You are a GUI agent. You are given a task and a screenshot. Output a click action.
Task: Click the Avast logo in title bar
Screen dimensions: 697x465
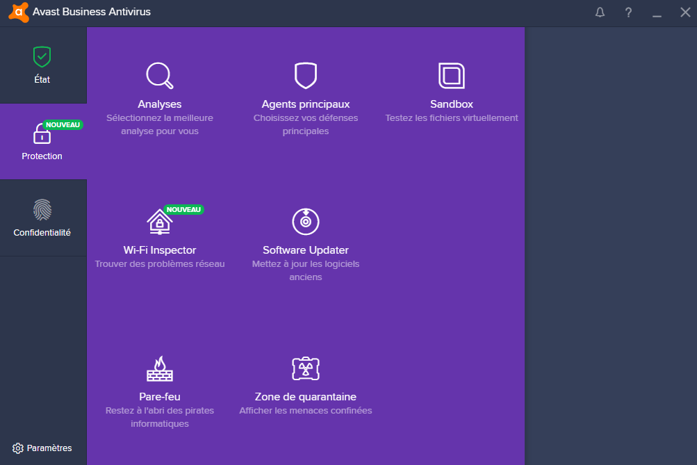(x=19, y=12)
